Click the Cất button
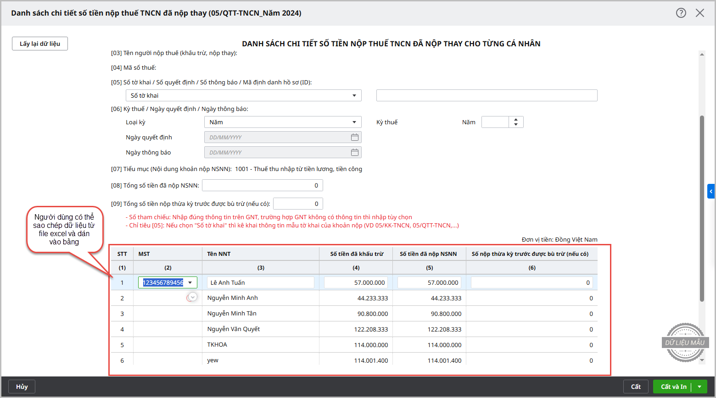Viewport: 716px width, 398px height. [636, 387]
